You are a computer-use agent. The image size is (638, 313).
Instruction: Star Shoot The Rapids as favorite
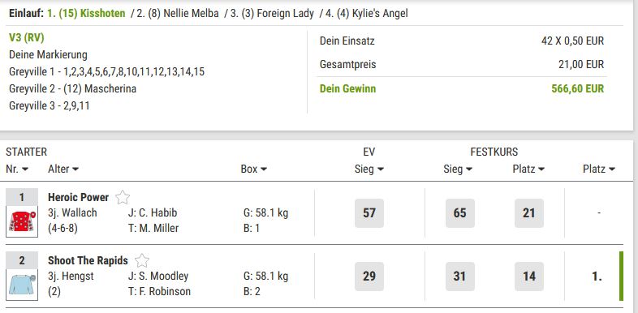click(x=142, y=260)
